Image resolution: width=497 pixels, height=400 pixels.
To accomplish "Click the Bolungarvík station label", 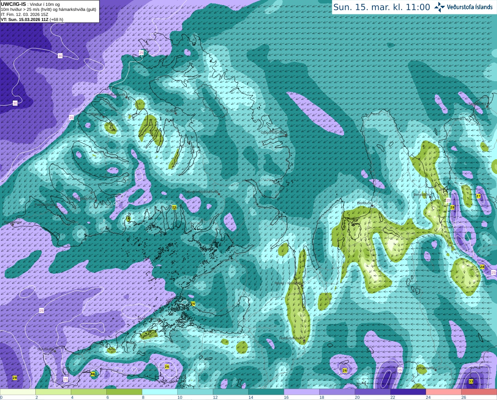I will pyautogui.click(x=116, y=94).
